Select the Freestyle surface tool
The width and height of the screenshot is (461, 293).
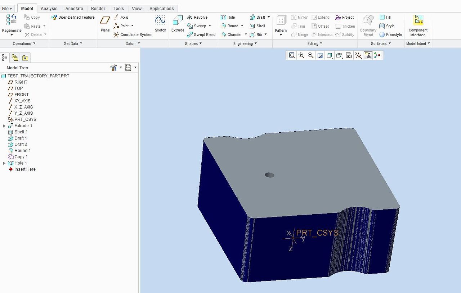click(x=390, y=35)
